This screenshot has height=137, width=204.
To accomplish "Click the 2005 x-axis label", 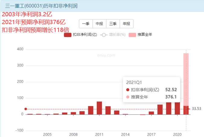I will 47,134.
